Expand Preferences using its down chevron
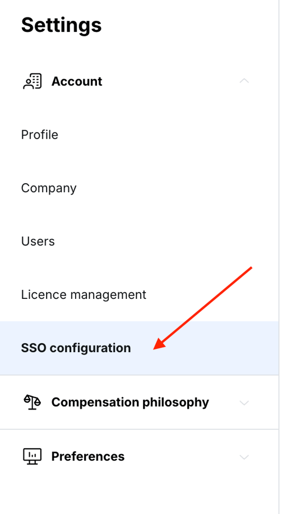This screenshot has height=514, width=287. (x=244, y=457)
